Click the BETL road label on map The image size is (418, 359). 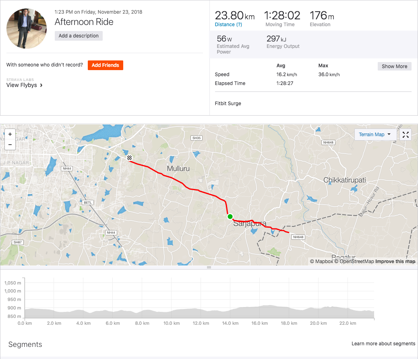coord(88,202)
